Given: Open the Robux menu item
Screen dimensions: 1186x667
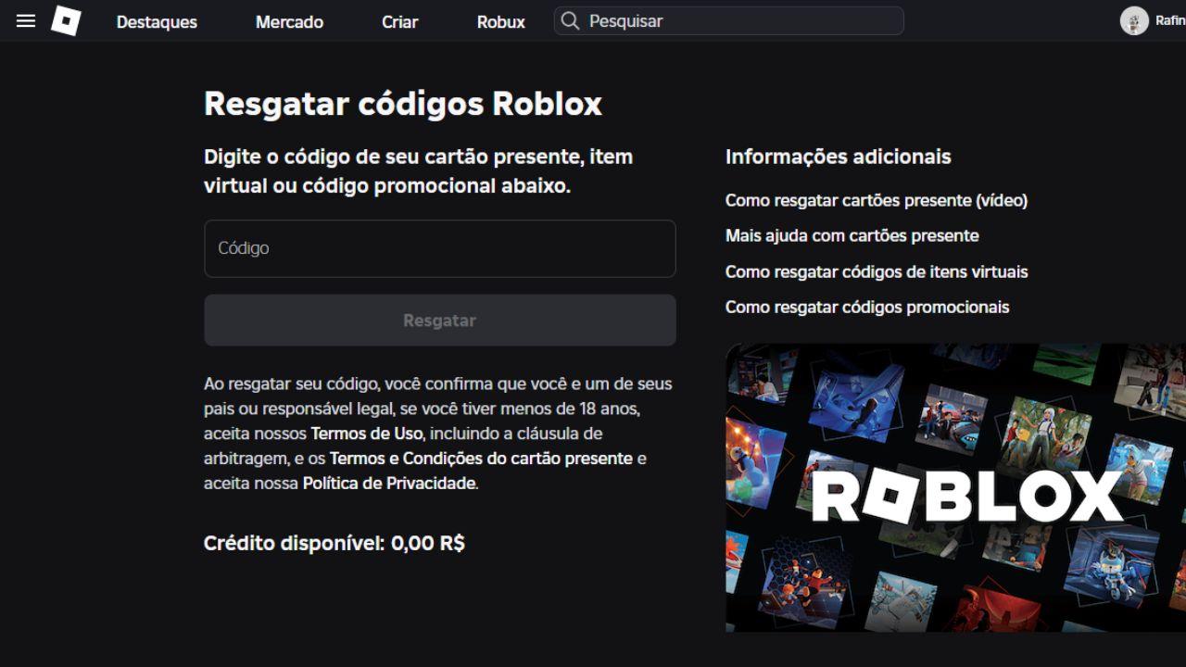Looking at the screenshot, I should pos(501,21).
